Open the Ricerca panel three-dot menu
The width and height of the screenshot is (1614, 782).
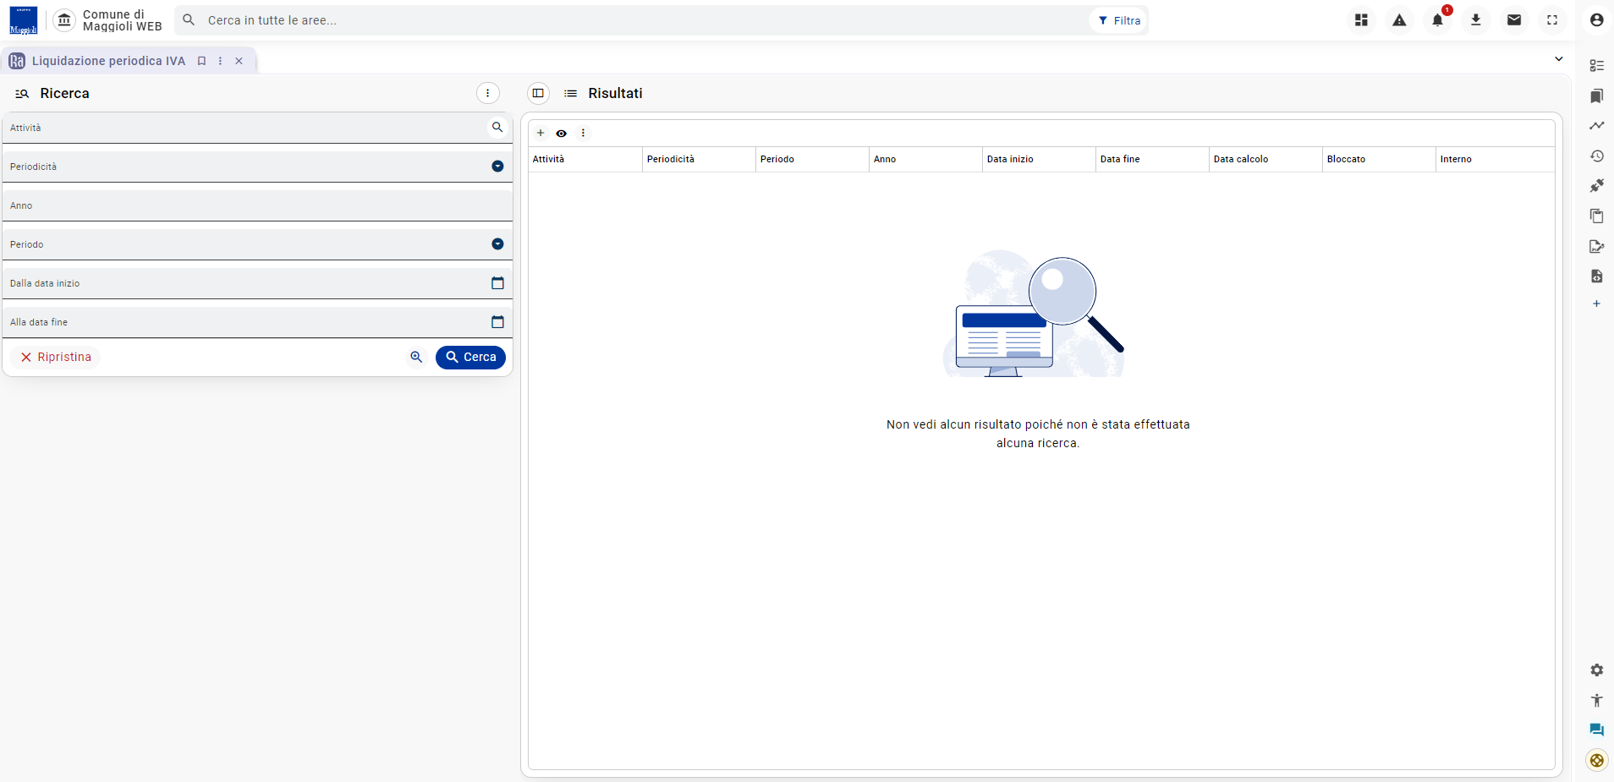tap(488, 93)
